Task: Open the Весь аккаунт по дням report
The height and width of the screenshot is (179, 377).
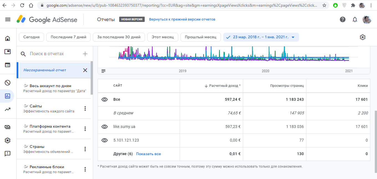Action: click(x=50, y=86)
